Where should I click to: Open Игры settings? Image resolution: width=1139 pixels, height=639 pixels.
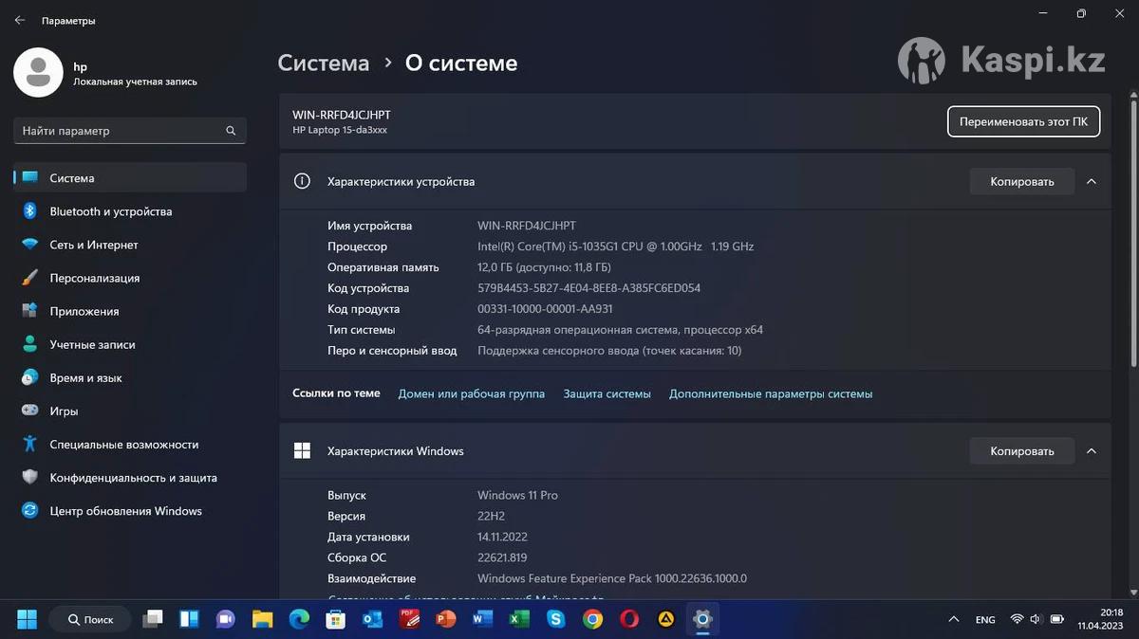[x=130, y=411]
